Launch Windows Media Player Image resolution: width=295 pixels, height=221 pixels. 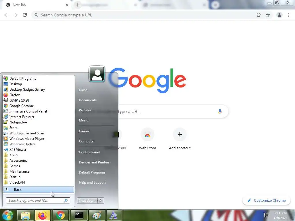click(39, 138)
